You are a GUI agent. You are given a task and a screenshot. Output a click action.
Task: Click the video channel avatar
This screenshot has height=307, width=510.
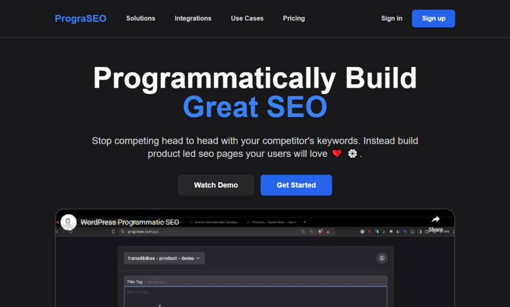pyautogui.click(x=68, y=222)
